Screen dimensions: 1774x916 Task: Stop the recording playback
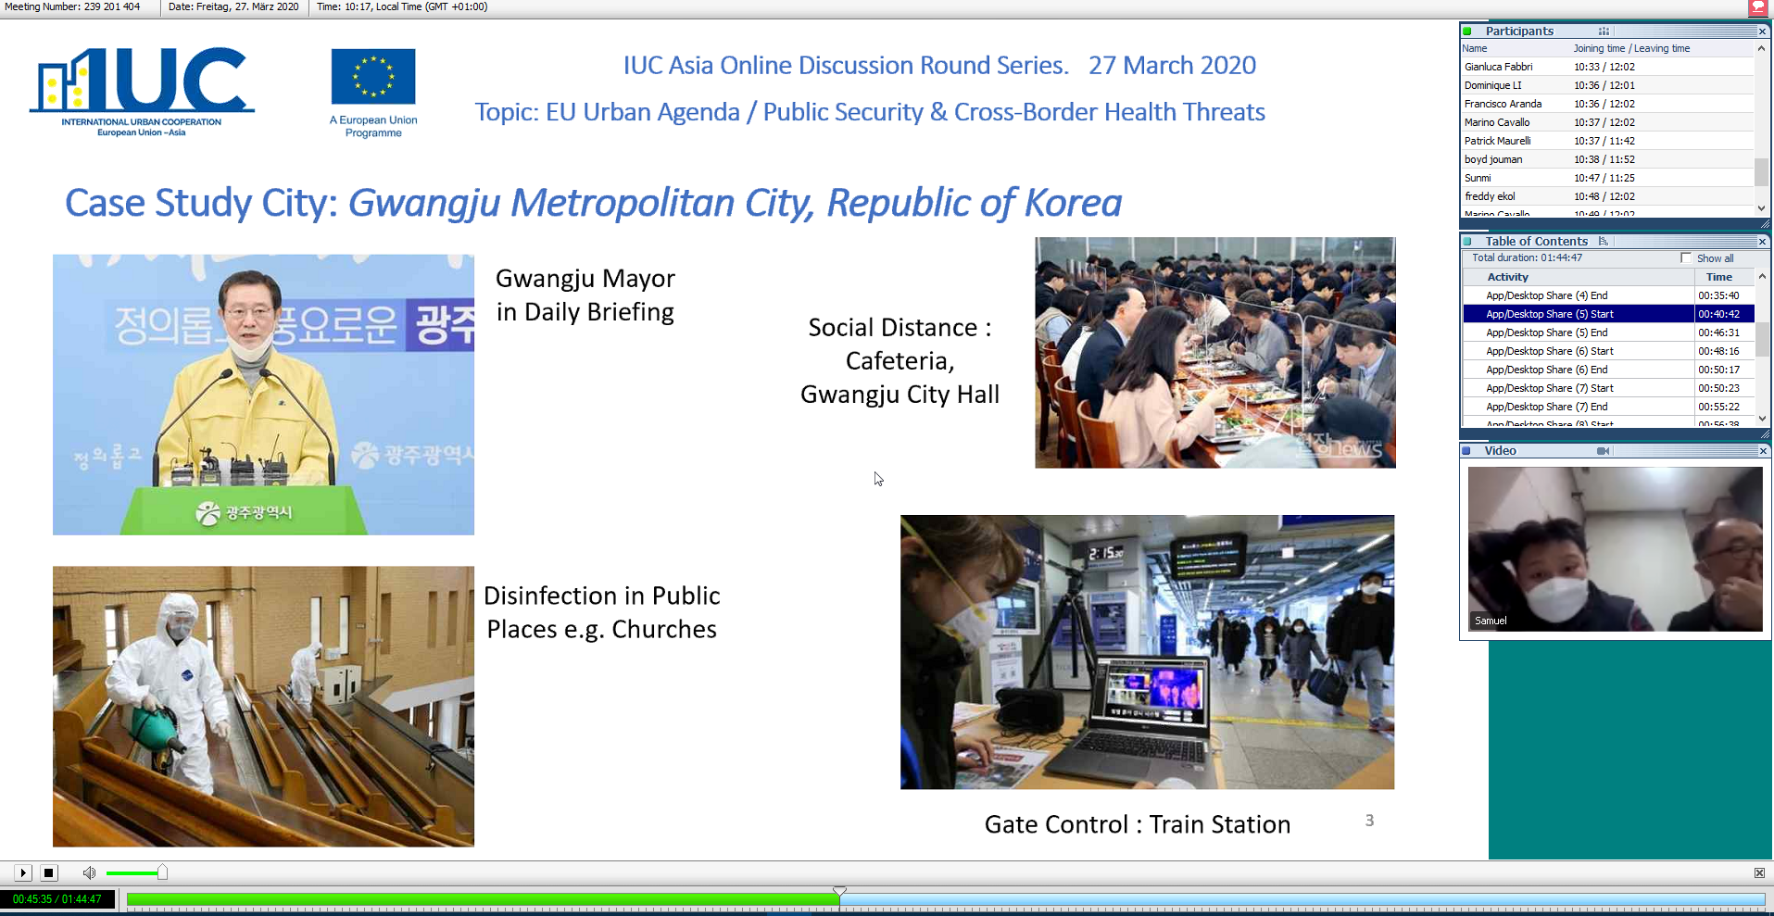[49, 872]
